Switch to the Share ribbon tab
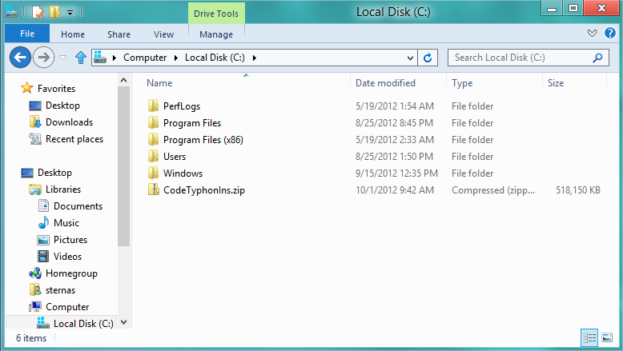This screenshot has height=351, width=623. [119, 34]
